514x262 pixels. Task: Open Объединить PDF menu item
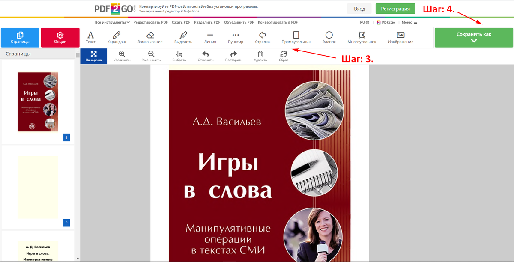point(239,22)
